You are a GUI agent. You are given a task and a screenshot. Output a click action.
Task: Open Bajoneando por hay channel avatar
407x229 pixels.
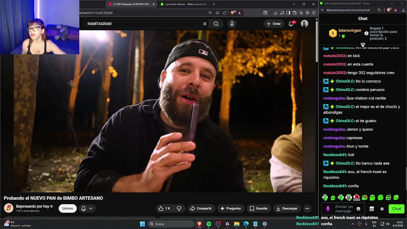point(9,208)
